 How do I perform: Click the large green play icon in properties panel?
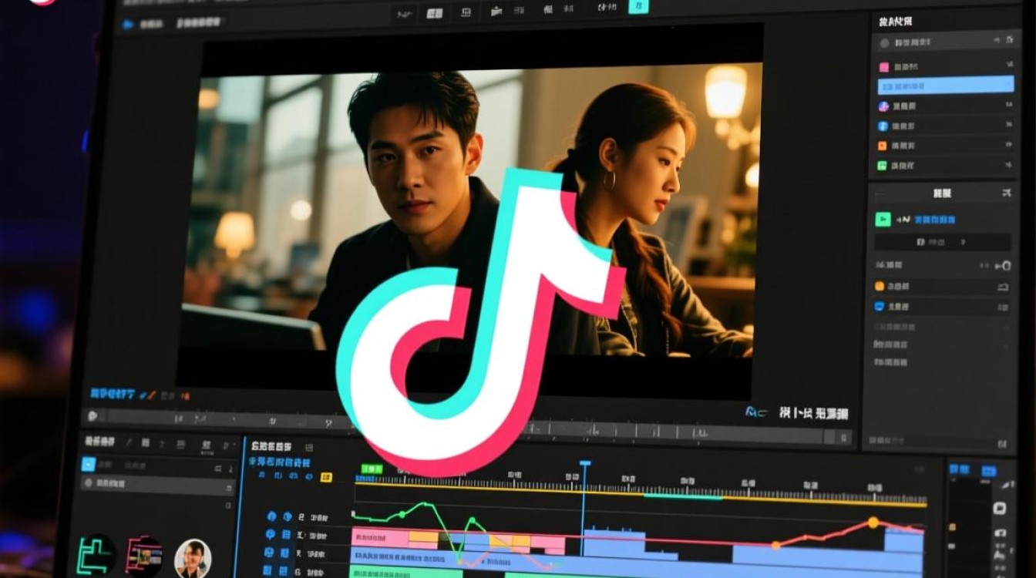(x=883, y=220)
